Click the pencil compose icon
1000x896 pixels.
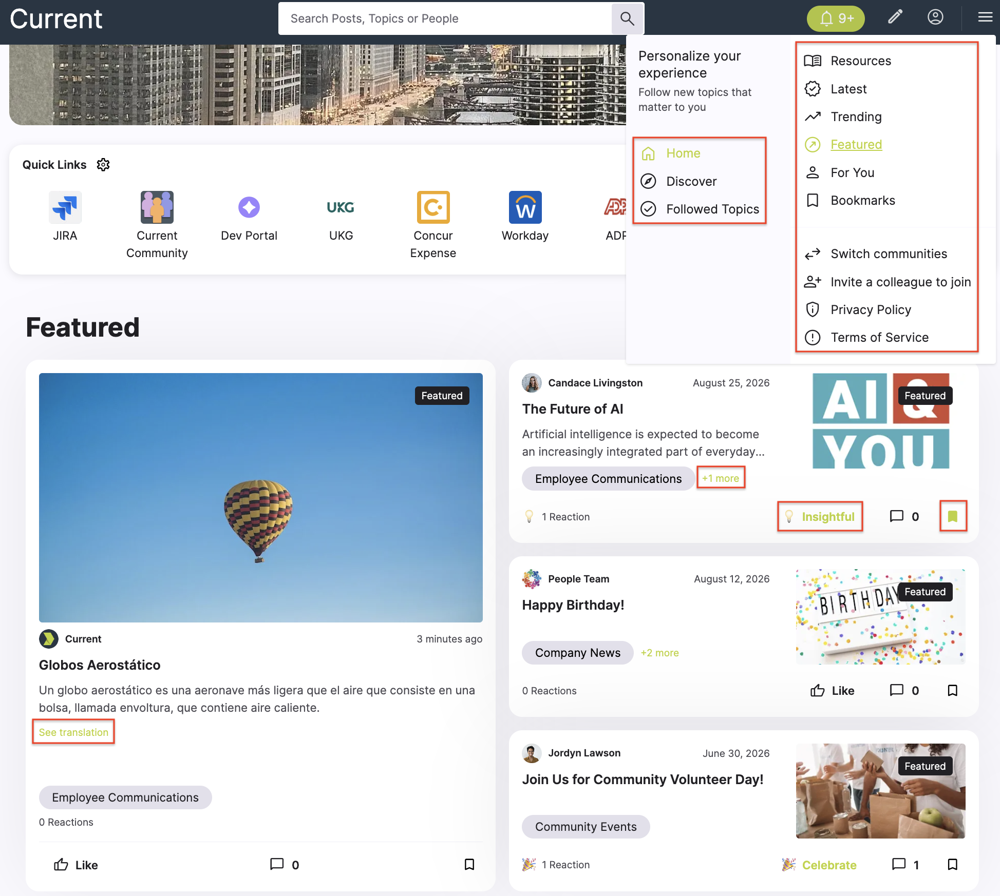point(895,17)
